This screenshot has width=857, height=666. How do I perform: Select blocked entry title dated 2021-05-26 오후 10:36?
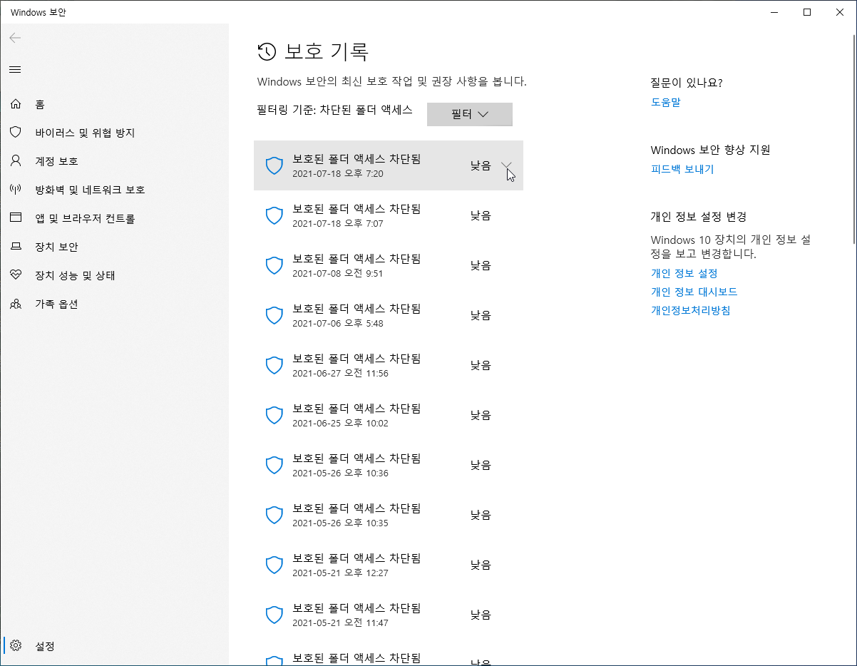(x=356, y=458)
